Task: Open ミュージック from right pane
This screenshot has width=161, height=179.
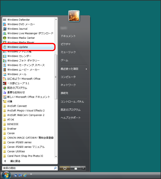Action: click(x=68, y=52)
